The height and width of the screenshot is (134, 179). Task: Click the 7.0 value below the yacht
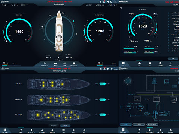pyautogui.click(x=47, y=57)
